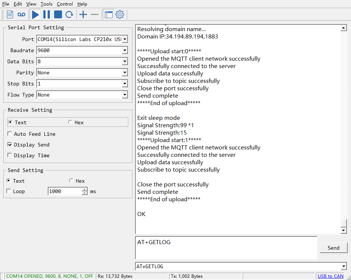Decrease loop interval with down spinner arrow
The width and height of the screenshot is (351, 280).
tap(85, 193)
